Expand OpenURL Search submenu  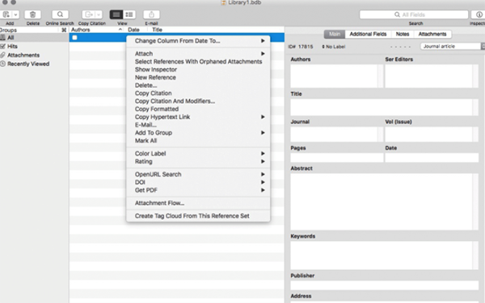pyautogui.click(x=198, y=174)
